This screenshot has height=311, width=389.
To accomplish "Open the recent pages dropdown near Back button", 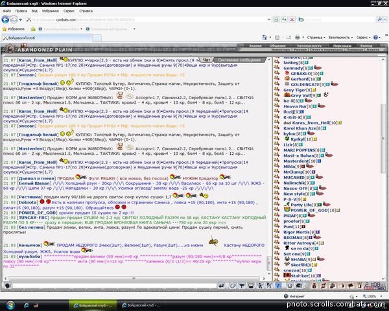I will tap(21, 19).
